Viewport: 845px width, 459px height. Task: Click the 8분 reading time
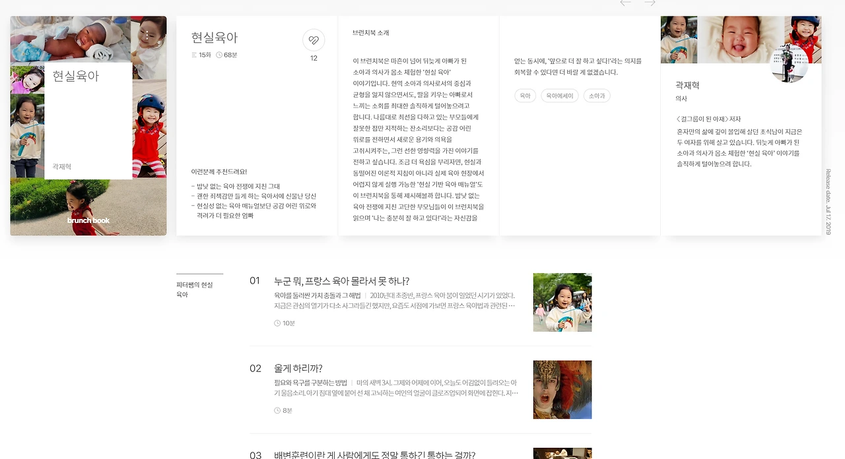click(287, 410)
